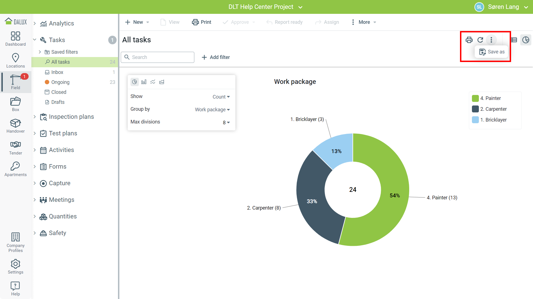This screenshot has width=533, height=299.
Task: Click Save as menu entry
Action: [492, 52]
